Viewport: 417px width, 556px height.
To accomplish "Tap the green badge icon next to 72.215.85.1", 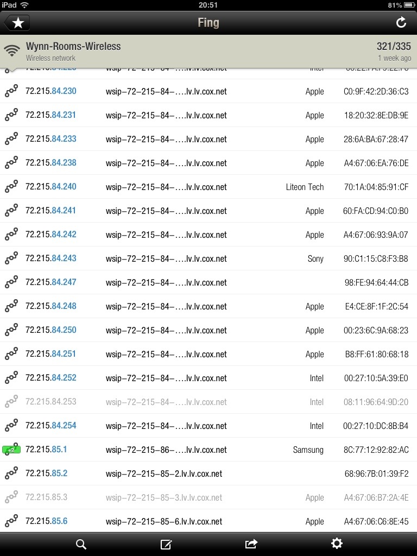I will coord(11,450).
